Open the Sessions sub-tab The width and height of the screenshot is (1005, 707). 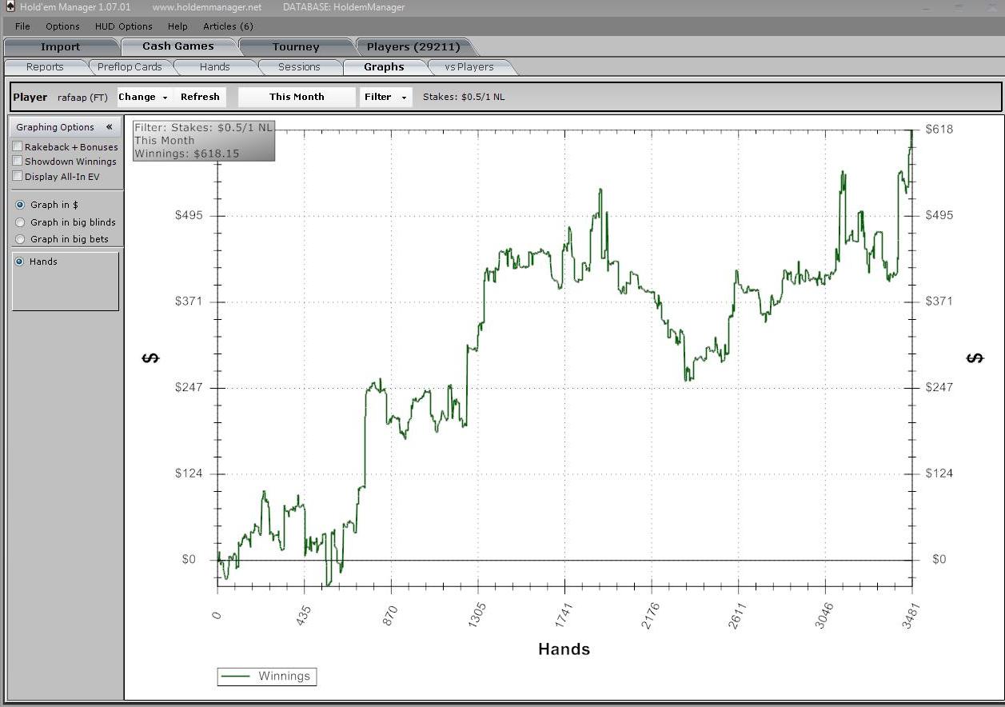coord(299,66)
